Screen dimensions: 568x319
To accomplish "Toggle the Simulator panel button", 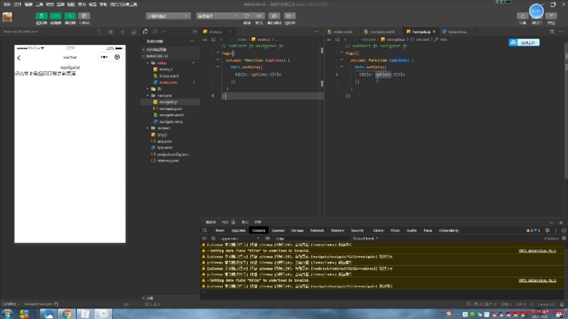I will [x=41, y=16].
